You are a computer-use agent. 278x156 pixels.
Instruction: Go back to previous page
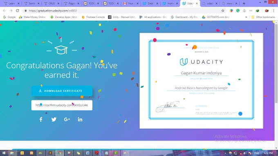click(x=4, y=11)
